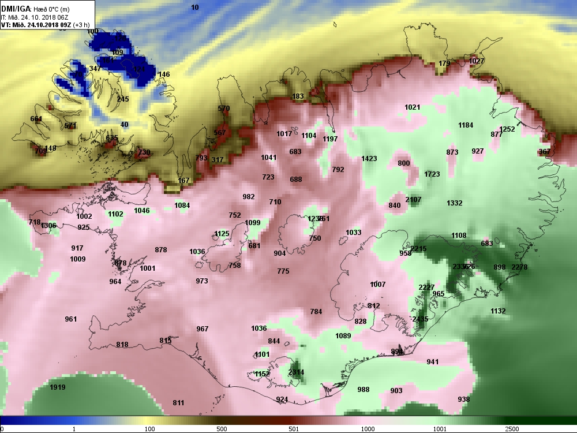
Task: Click the value 844 on the map
Action: point(273,341)
